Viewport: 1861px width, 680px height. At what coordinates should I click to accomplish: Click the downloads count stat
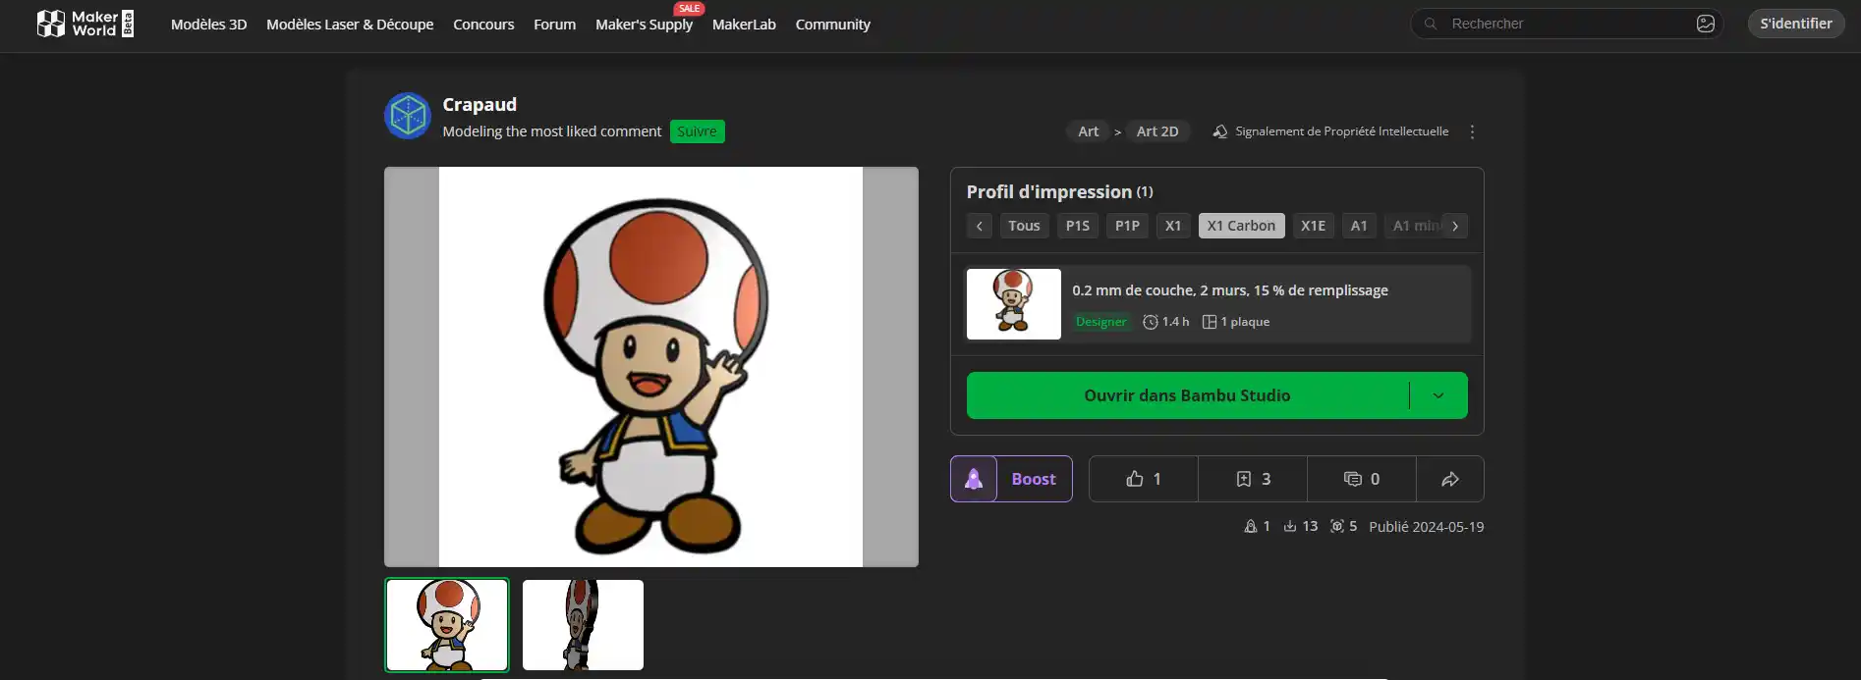click(x=1300, y=527)
